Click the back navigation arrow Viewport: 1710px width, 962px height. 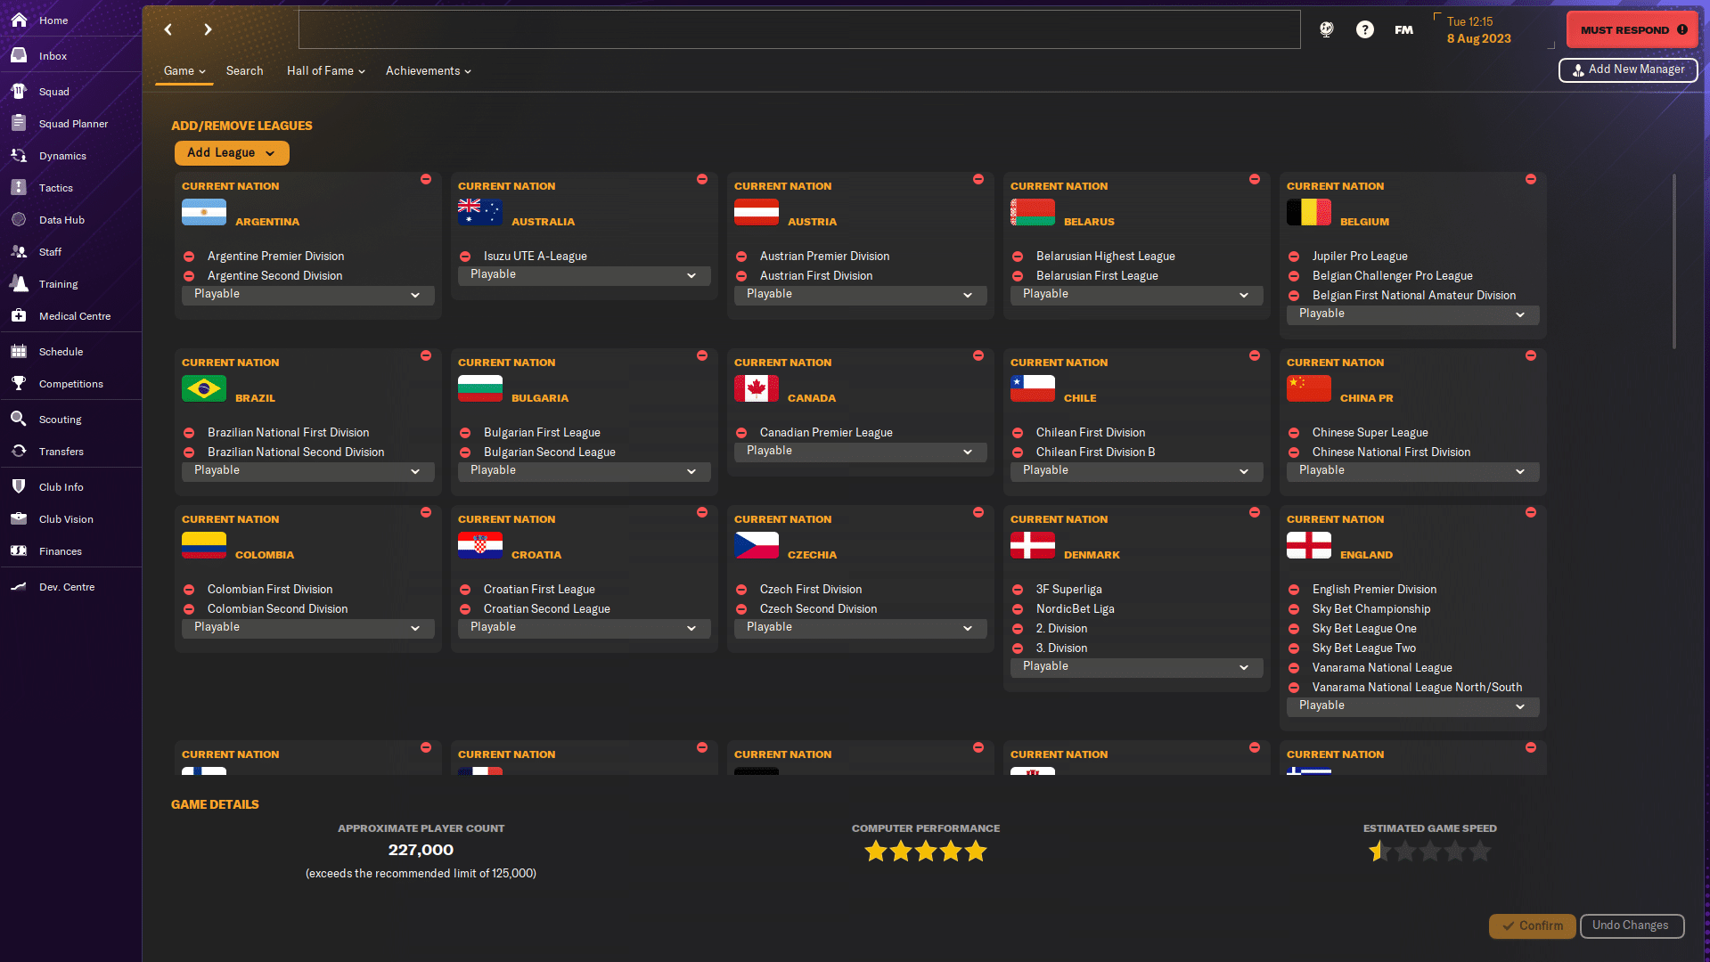168,29
